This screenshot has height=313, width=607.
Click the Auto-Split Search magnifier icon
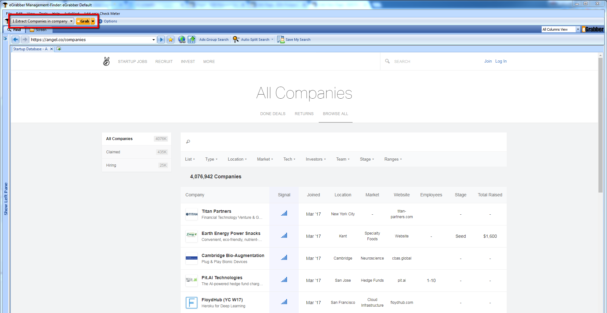click(236, 40)
